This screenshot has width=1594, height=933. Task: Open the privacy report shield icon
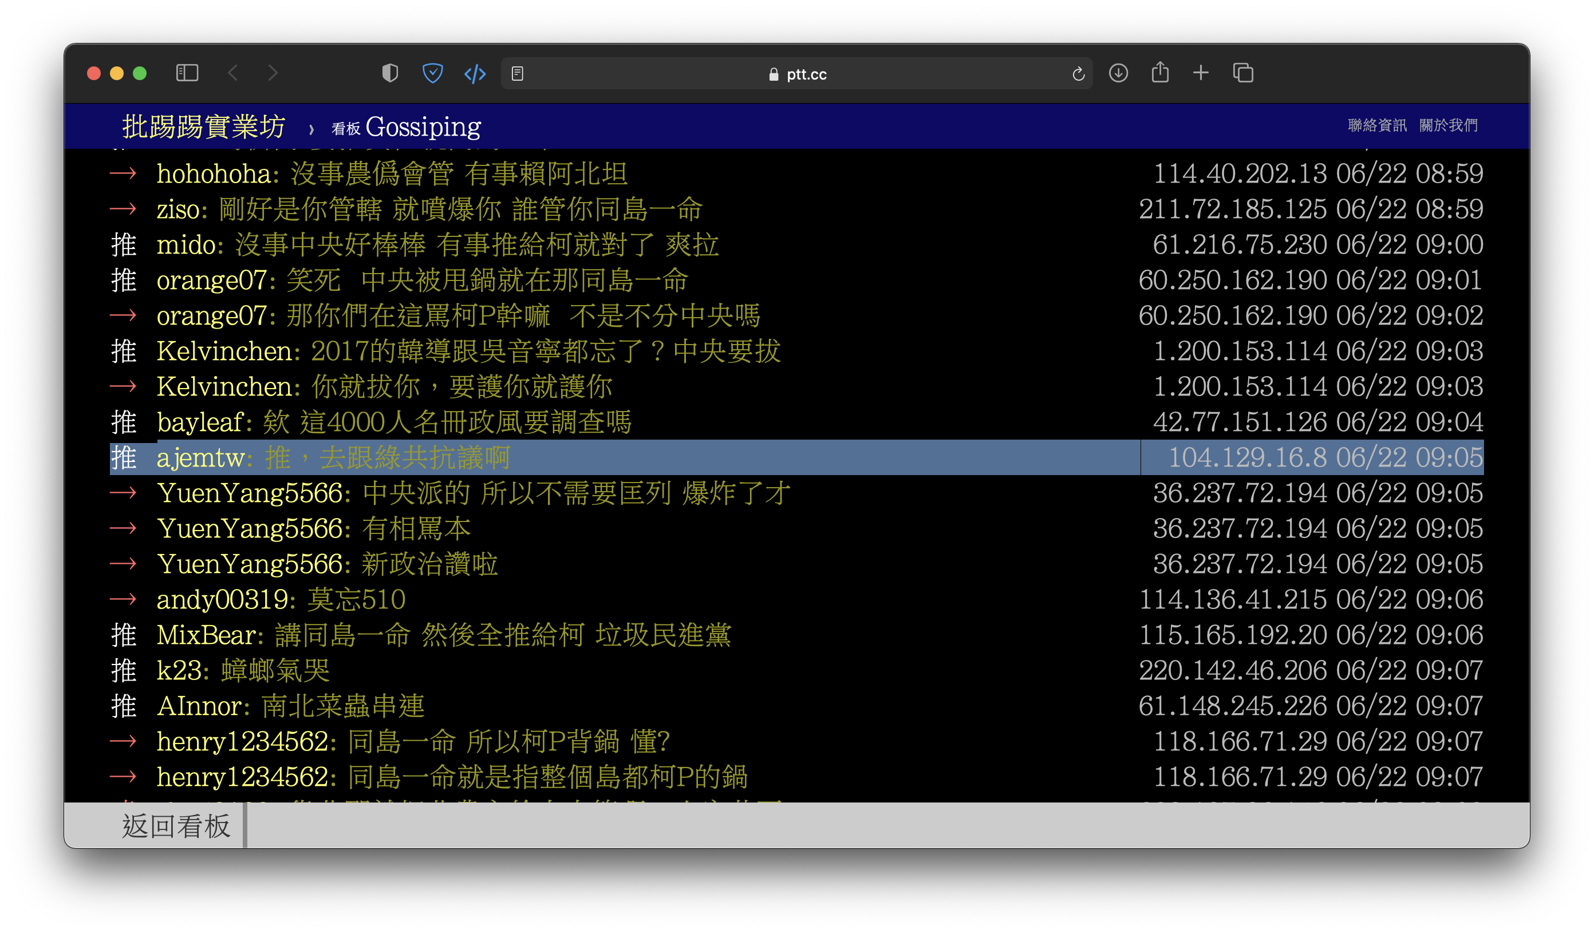[390, 73]
